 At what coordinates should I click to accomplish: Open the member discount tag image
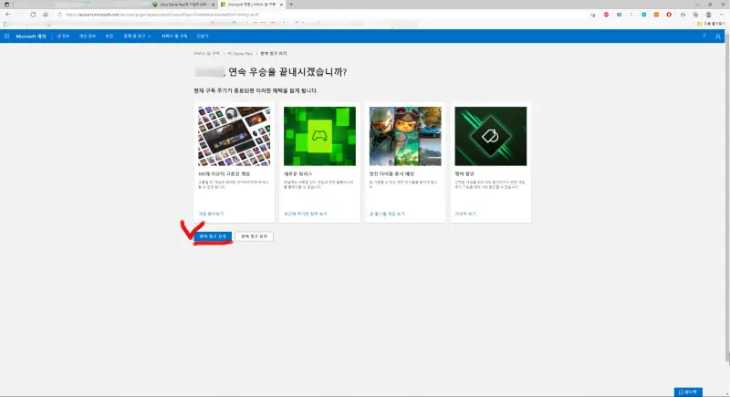click(491, 136)
